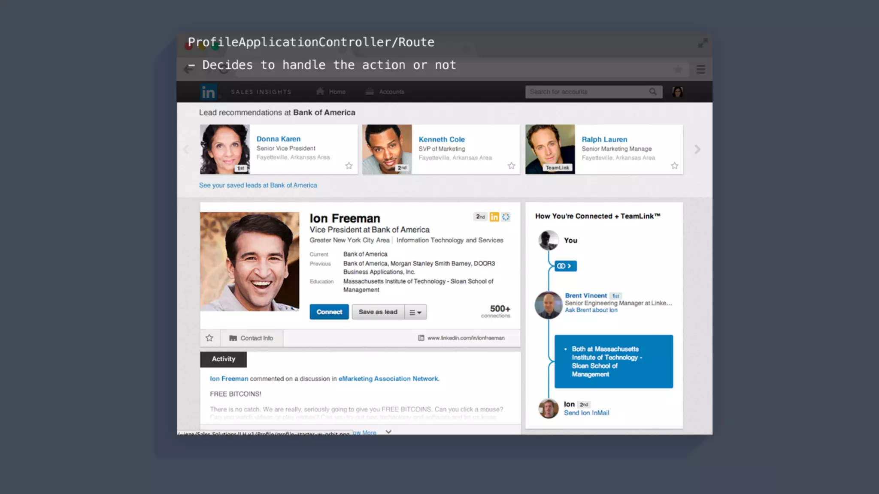The height and width of the screenshot is (494, 879).
Task: Click the mutual connections icon under You
Action: 565,266
